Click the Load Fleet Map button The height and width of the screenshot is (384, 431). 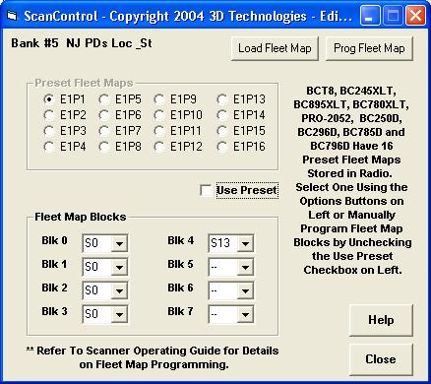click(275, 48)
